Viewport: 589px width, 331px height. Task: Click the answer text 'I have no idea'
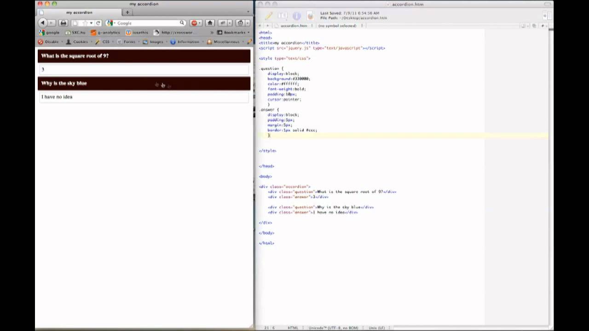(57, 97)
